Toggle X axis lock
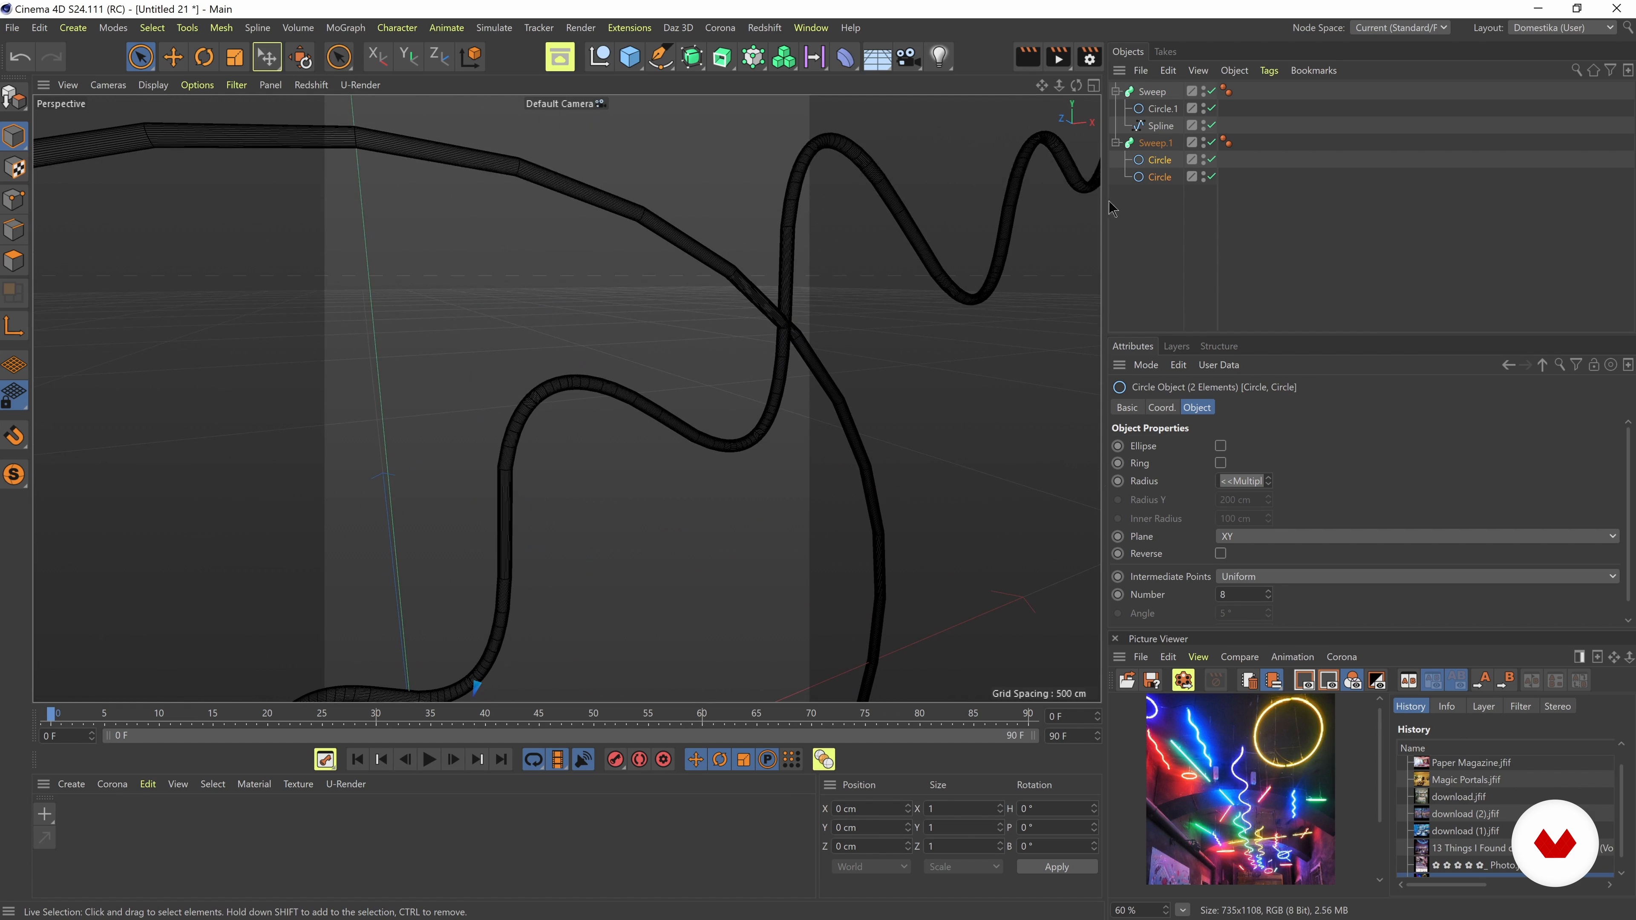This screenshot has width=1636, height=920. tap(378, 57)
